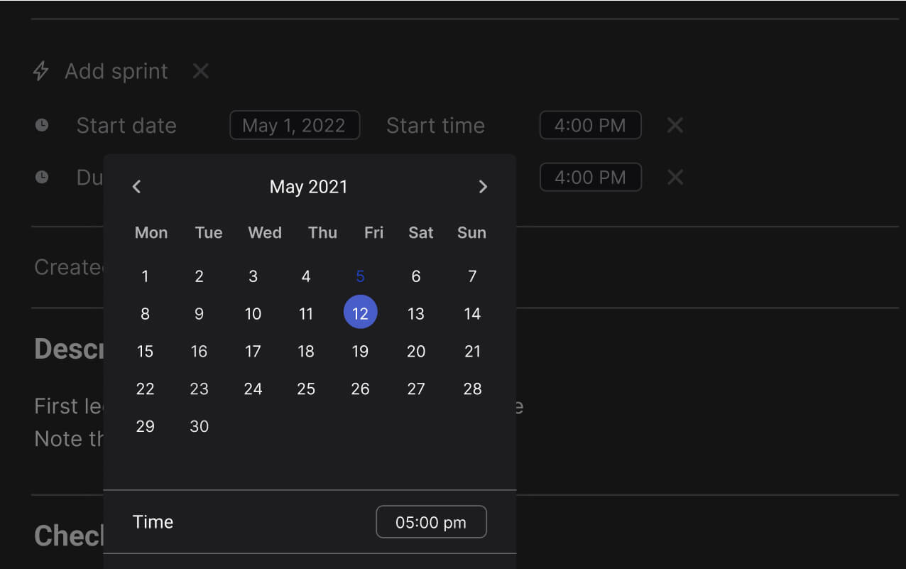The width and height of the screenshot is (906, 569).
Task: Open the 4:00 PM start time field
Action: coord(590,126)
